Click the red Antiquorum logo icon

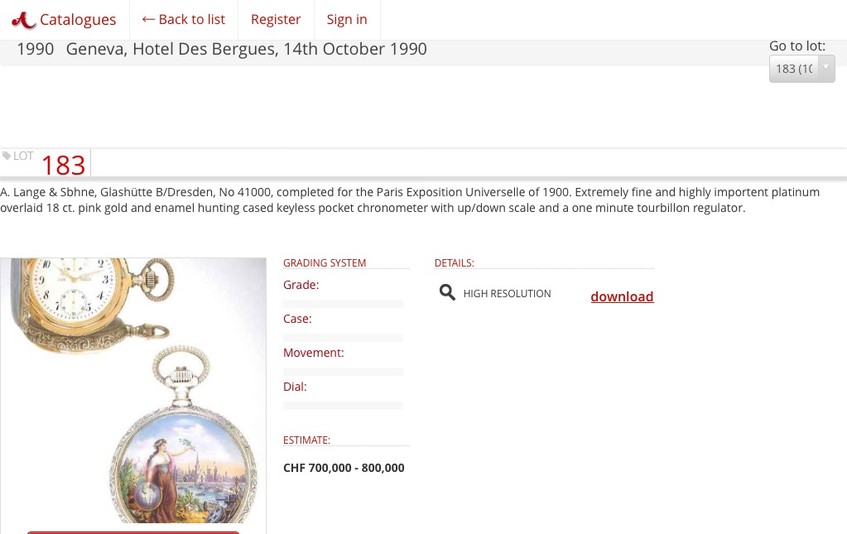click(23, 20)
